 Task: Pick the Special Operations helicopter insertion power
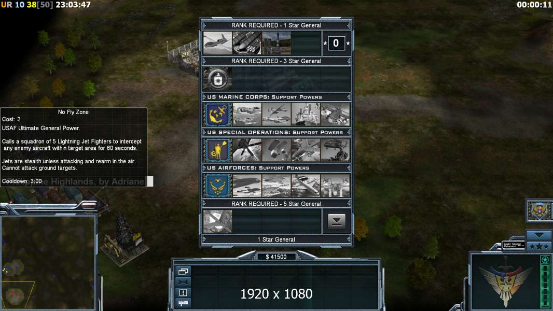(336, 150)
